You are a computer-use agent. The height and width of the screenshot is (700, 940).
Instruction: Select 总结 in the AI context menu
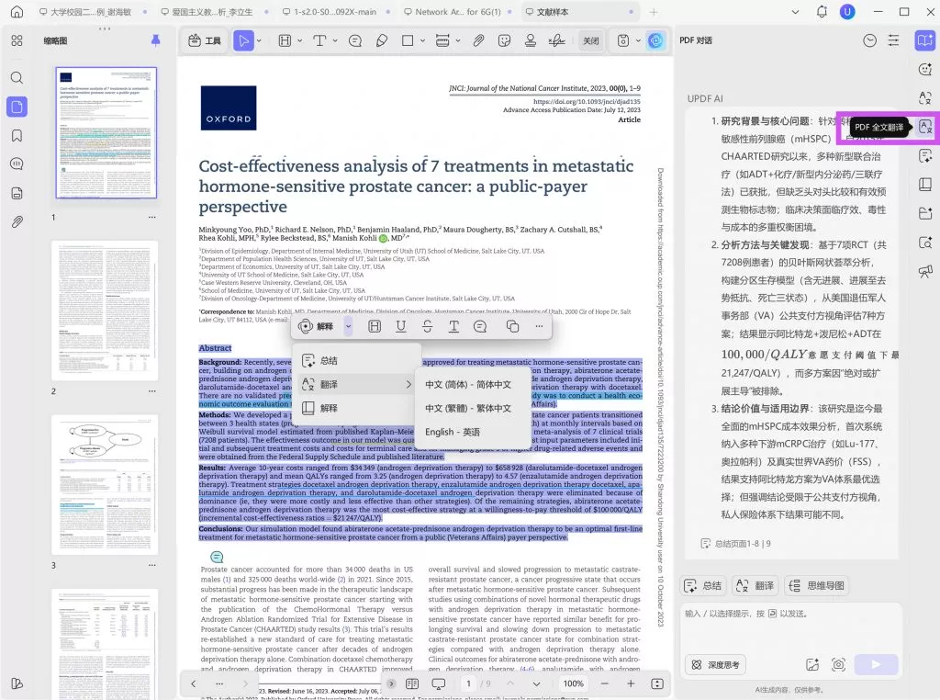(329, 360)
